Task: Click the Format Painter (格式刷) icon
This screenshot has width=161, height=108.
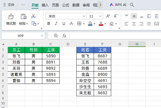Action: (x=11, y=16)
